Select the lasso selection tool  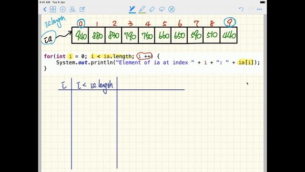pyautogui.click(x=162, y=9)
